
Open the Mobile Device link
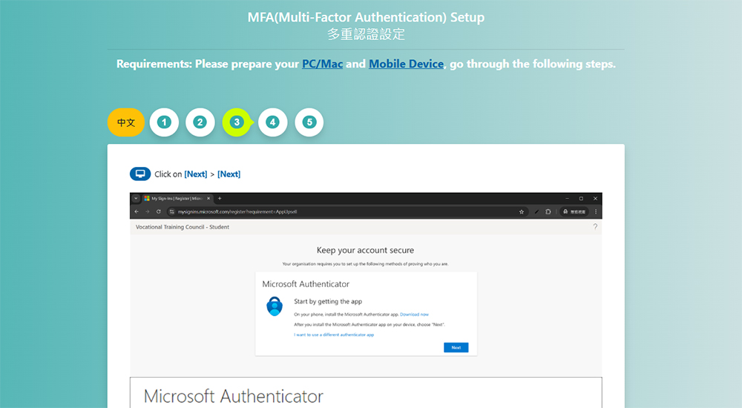click(x=406, y=64)
